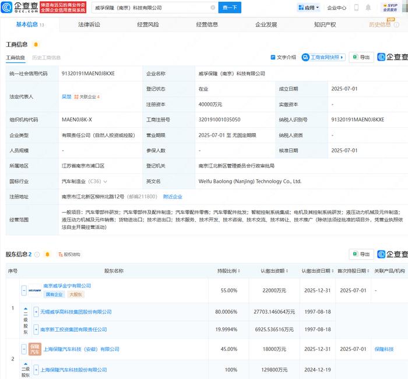Open notifications bell icon
The image size is (408, 379).
[x=368, y=8]
